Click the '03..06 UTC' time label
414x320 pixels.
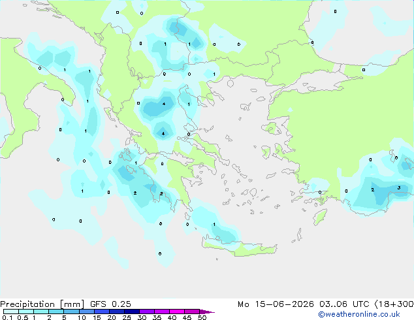pyautogui.click(x=344, y=304)
